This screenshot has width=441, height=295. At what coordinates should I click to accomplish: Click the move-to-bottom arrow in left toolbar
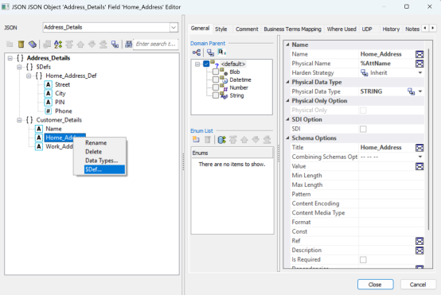tap(103, 44)
